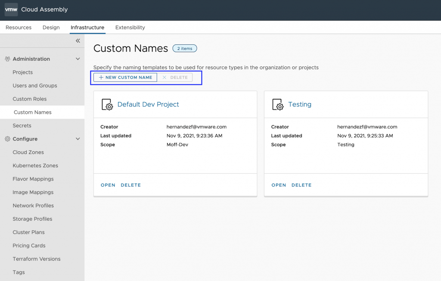441x281 pixels.
Task: Delete the Default Dev Project custom name
Action: (130, 185)
